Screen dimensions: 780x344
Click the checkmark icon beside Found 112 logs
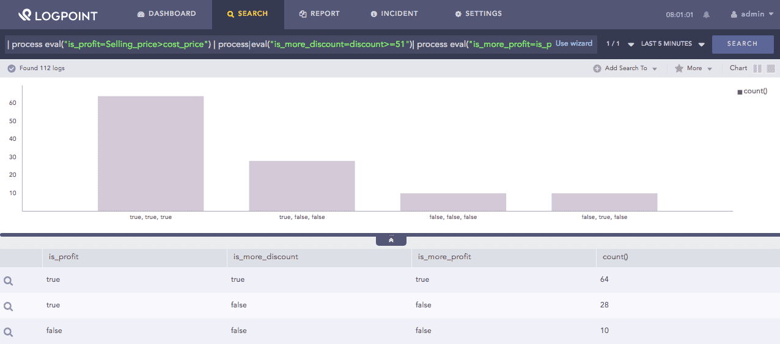pos(11,68)
